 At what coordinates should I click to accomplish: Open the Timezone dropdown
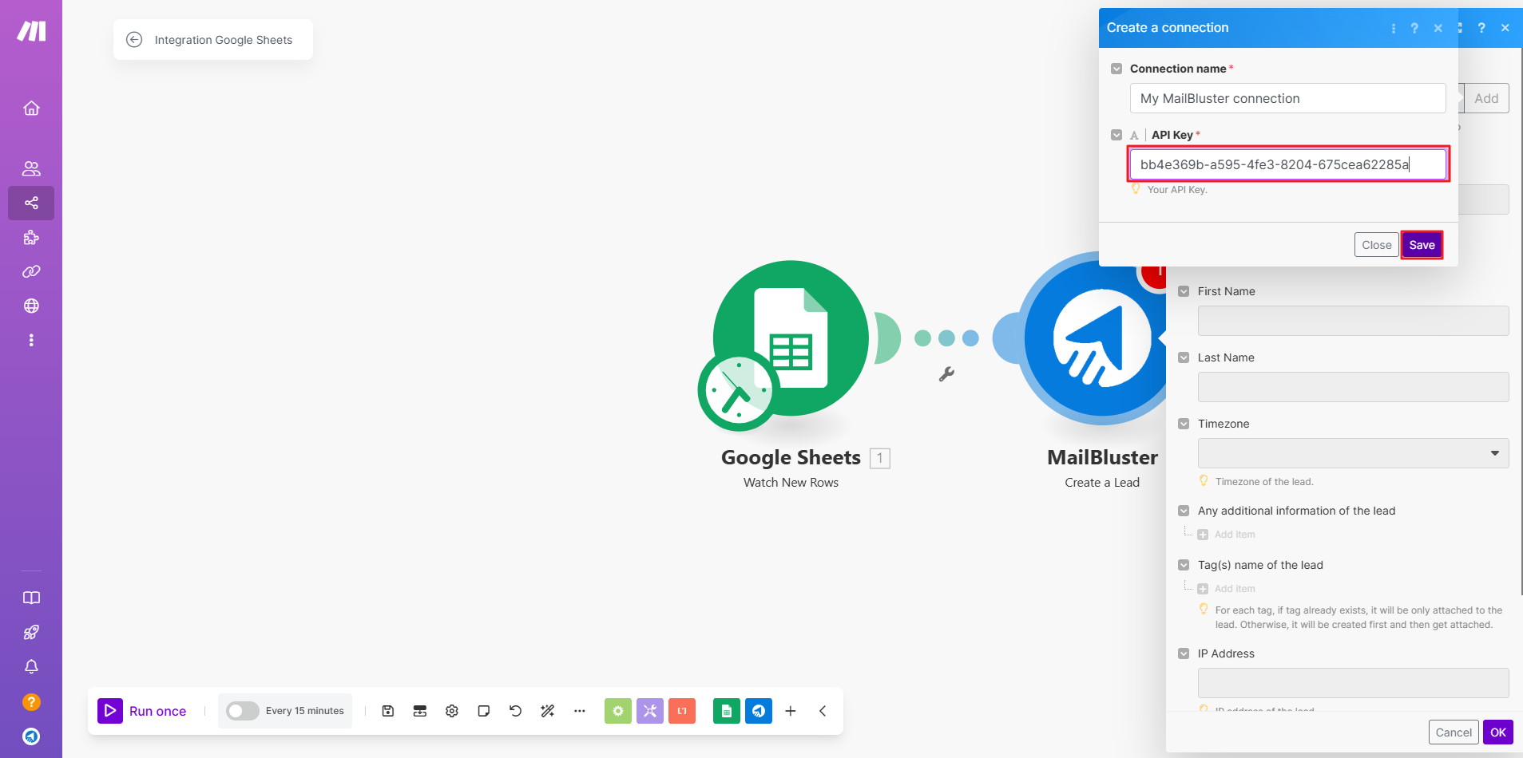pyautogui.click(x=1353, y=453)
